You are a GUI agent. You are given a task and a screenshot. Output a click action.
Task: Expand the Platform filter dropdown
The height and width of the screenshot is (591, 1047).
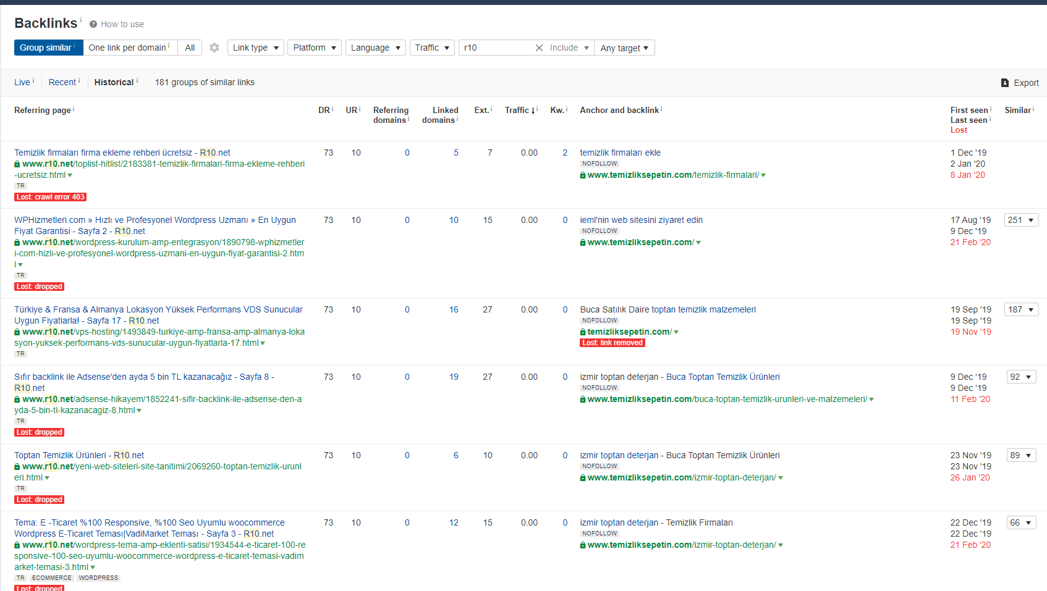click(x=314, y=48)
